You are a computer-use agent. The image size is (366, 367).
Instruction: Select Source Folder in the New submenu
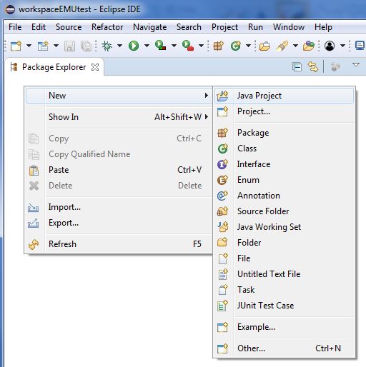(285, 211)
